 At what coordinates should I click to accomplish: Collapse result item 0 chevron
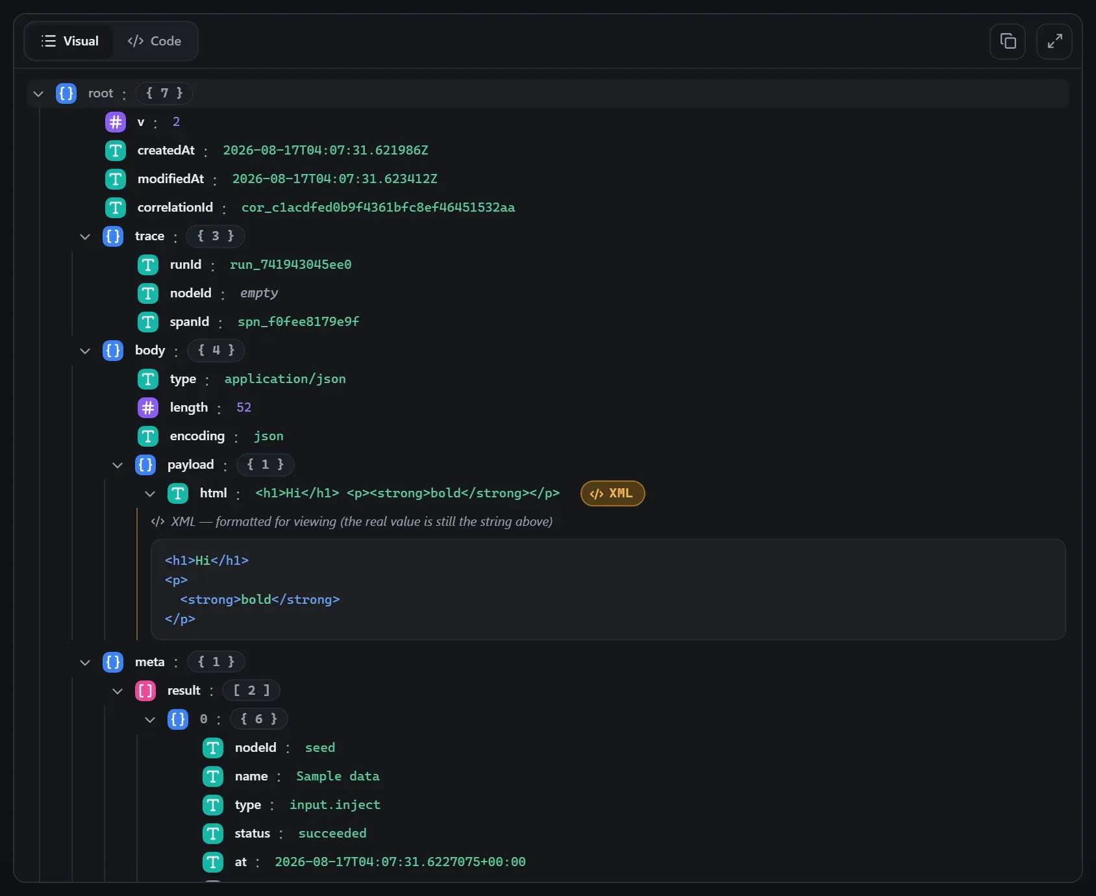pyautogui.click(x=150, y=719)
